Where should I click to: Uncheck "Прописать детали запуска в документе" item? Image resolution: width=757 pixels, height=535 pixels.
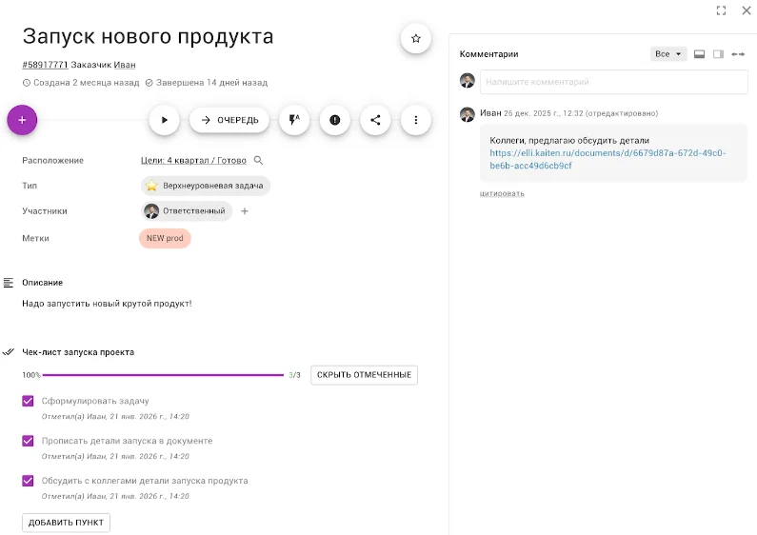click(28, 441)
